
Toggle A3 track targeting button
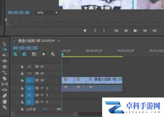[x=29, y=102]
